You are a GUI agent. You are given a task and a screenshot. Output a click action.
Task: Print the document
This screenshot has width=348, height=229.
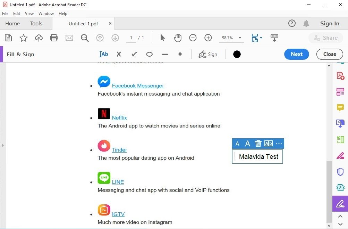[54, 38]
